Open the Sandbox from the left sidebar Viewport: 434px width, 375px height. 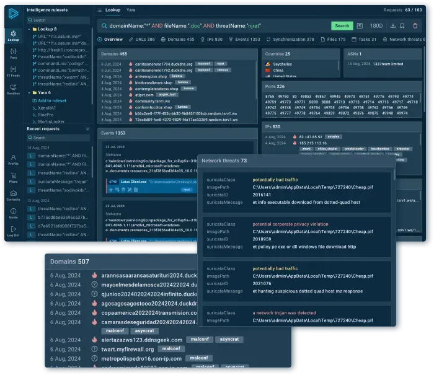(13, 89)
